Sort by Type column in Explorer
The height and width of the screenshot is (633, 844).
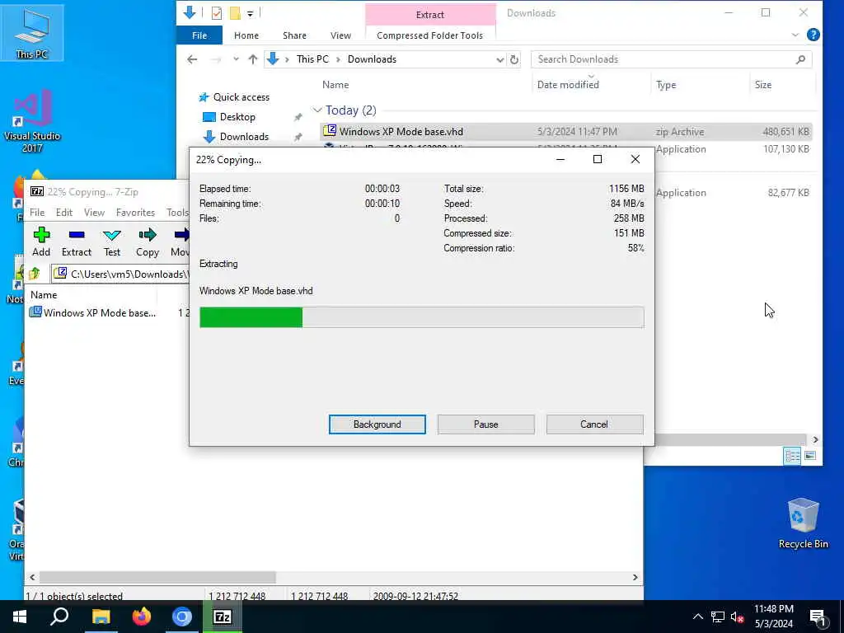pos(666,85)
